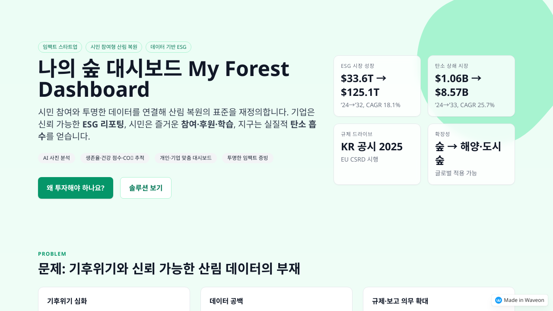
Task: Click the 투명한 임팩트 증빙 chip
Action: [248, 158]
